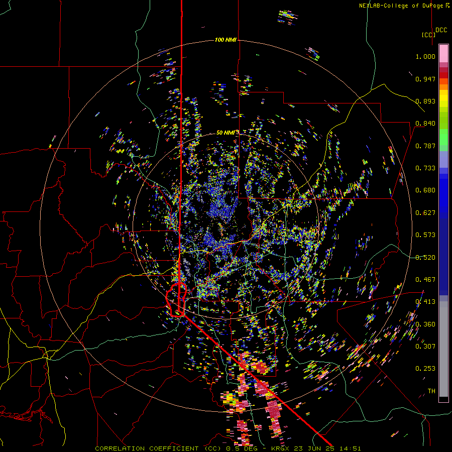Pick the yellow segment of the color bar

(x=443, y=98)
